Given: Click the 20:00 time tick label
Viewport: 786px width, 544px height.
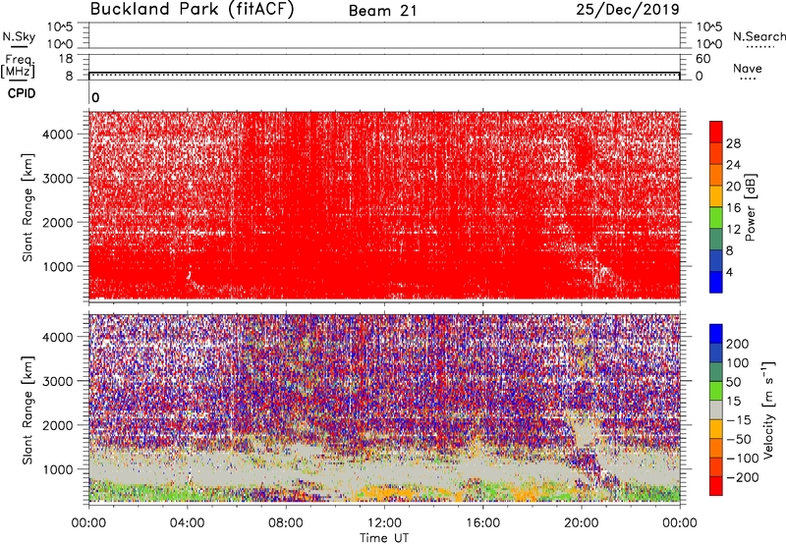Looking at the screenshot, I should click(x=582, y=523).
